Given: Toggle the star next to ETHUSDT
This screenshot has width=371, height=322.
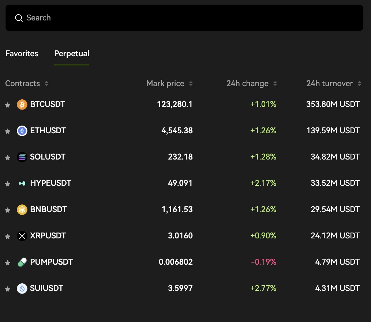Looking at the screenshot, I should (x=7, y=131).
